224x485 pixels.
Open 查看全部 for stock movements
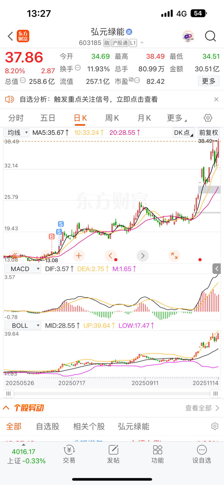tap(202, 408)
